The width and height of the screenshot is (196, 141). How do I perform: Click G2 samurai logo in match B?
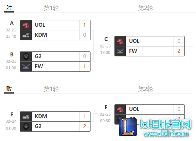[x=26, y=56]
